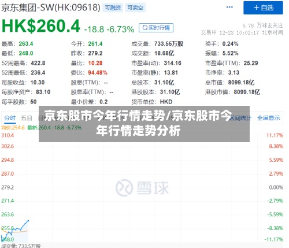
Task: Open the three-dot more options menu
Action: click(229, 8)
